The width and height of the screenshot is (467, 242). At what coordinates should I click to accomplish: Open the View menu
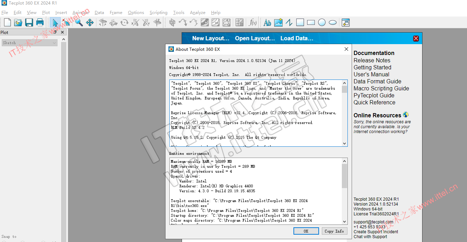pyautogui.click(x=32, y=13)
